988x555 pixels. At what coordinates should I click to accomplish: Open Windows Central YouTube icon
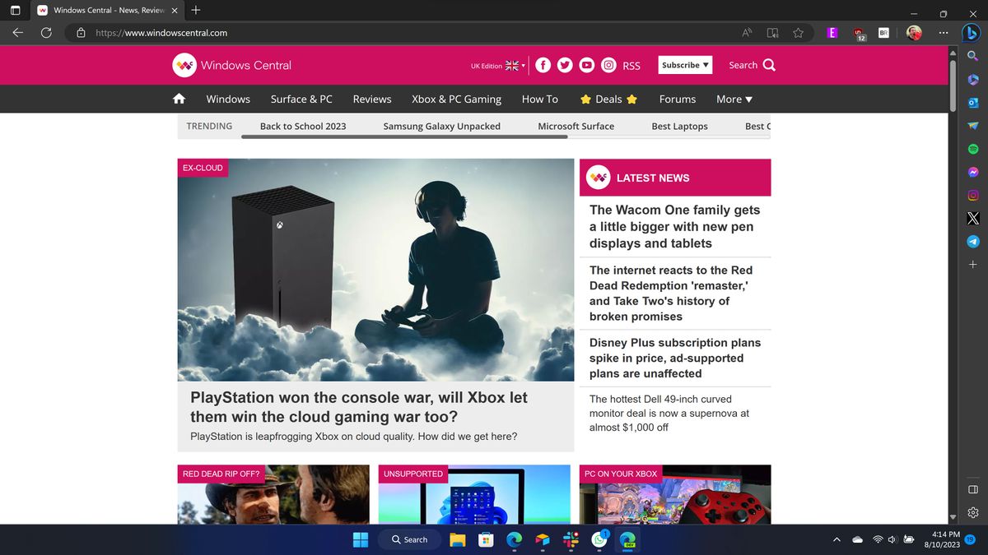(x=587, y=65)
